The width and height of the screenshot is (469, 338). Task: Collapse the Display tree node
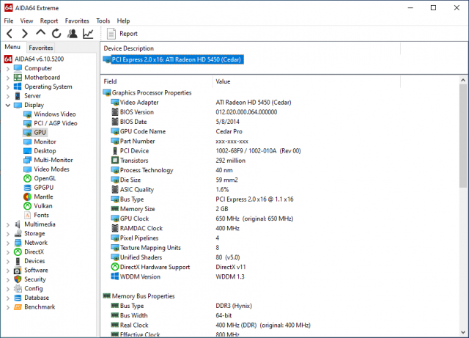(x=8, y=106)
